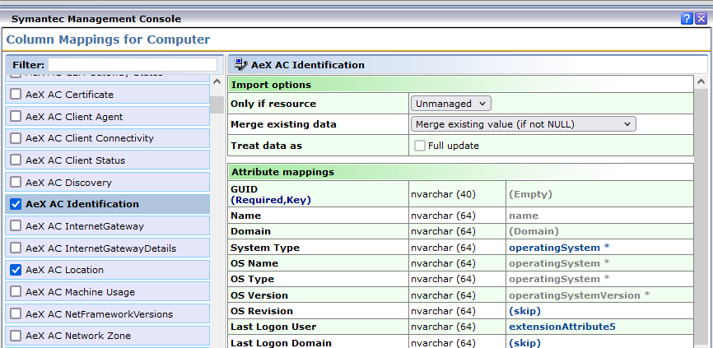Click the Column Mappings for Computer title
Screen dimensions: 713x348
108,39
